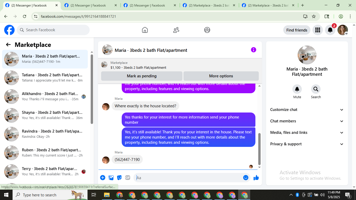Click the message thread scrollbar thumb
This screenshot has width=356, height=200.
pyautogui.click(x=259, y=149)
